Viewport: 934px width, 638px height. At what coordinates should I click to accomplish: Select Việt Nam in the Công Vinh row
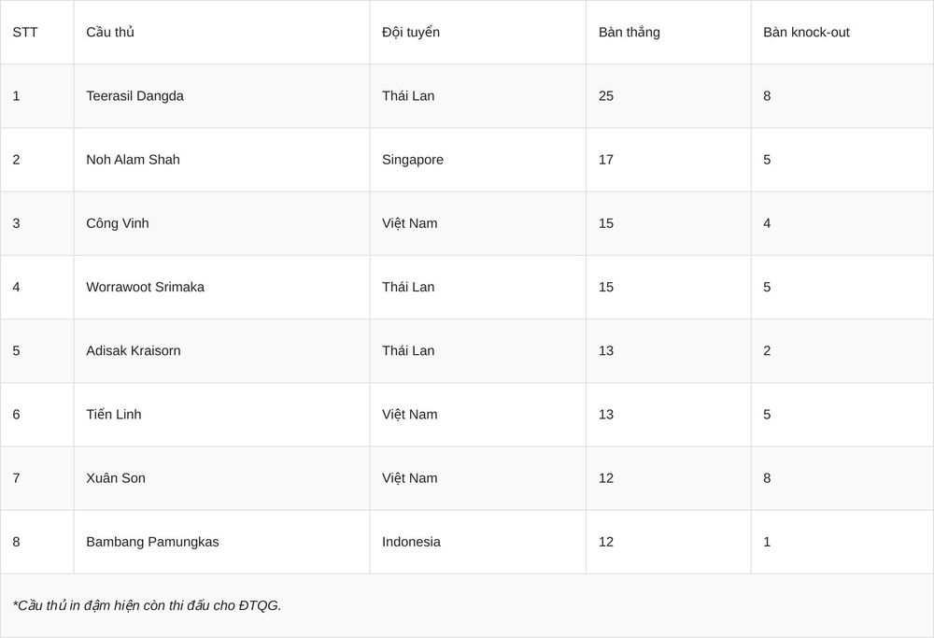[410, 223]
